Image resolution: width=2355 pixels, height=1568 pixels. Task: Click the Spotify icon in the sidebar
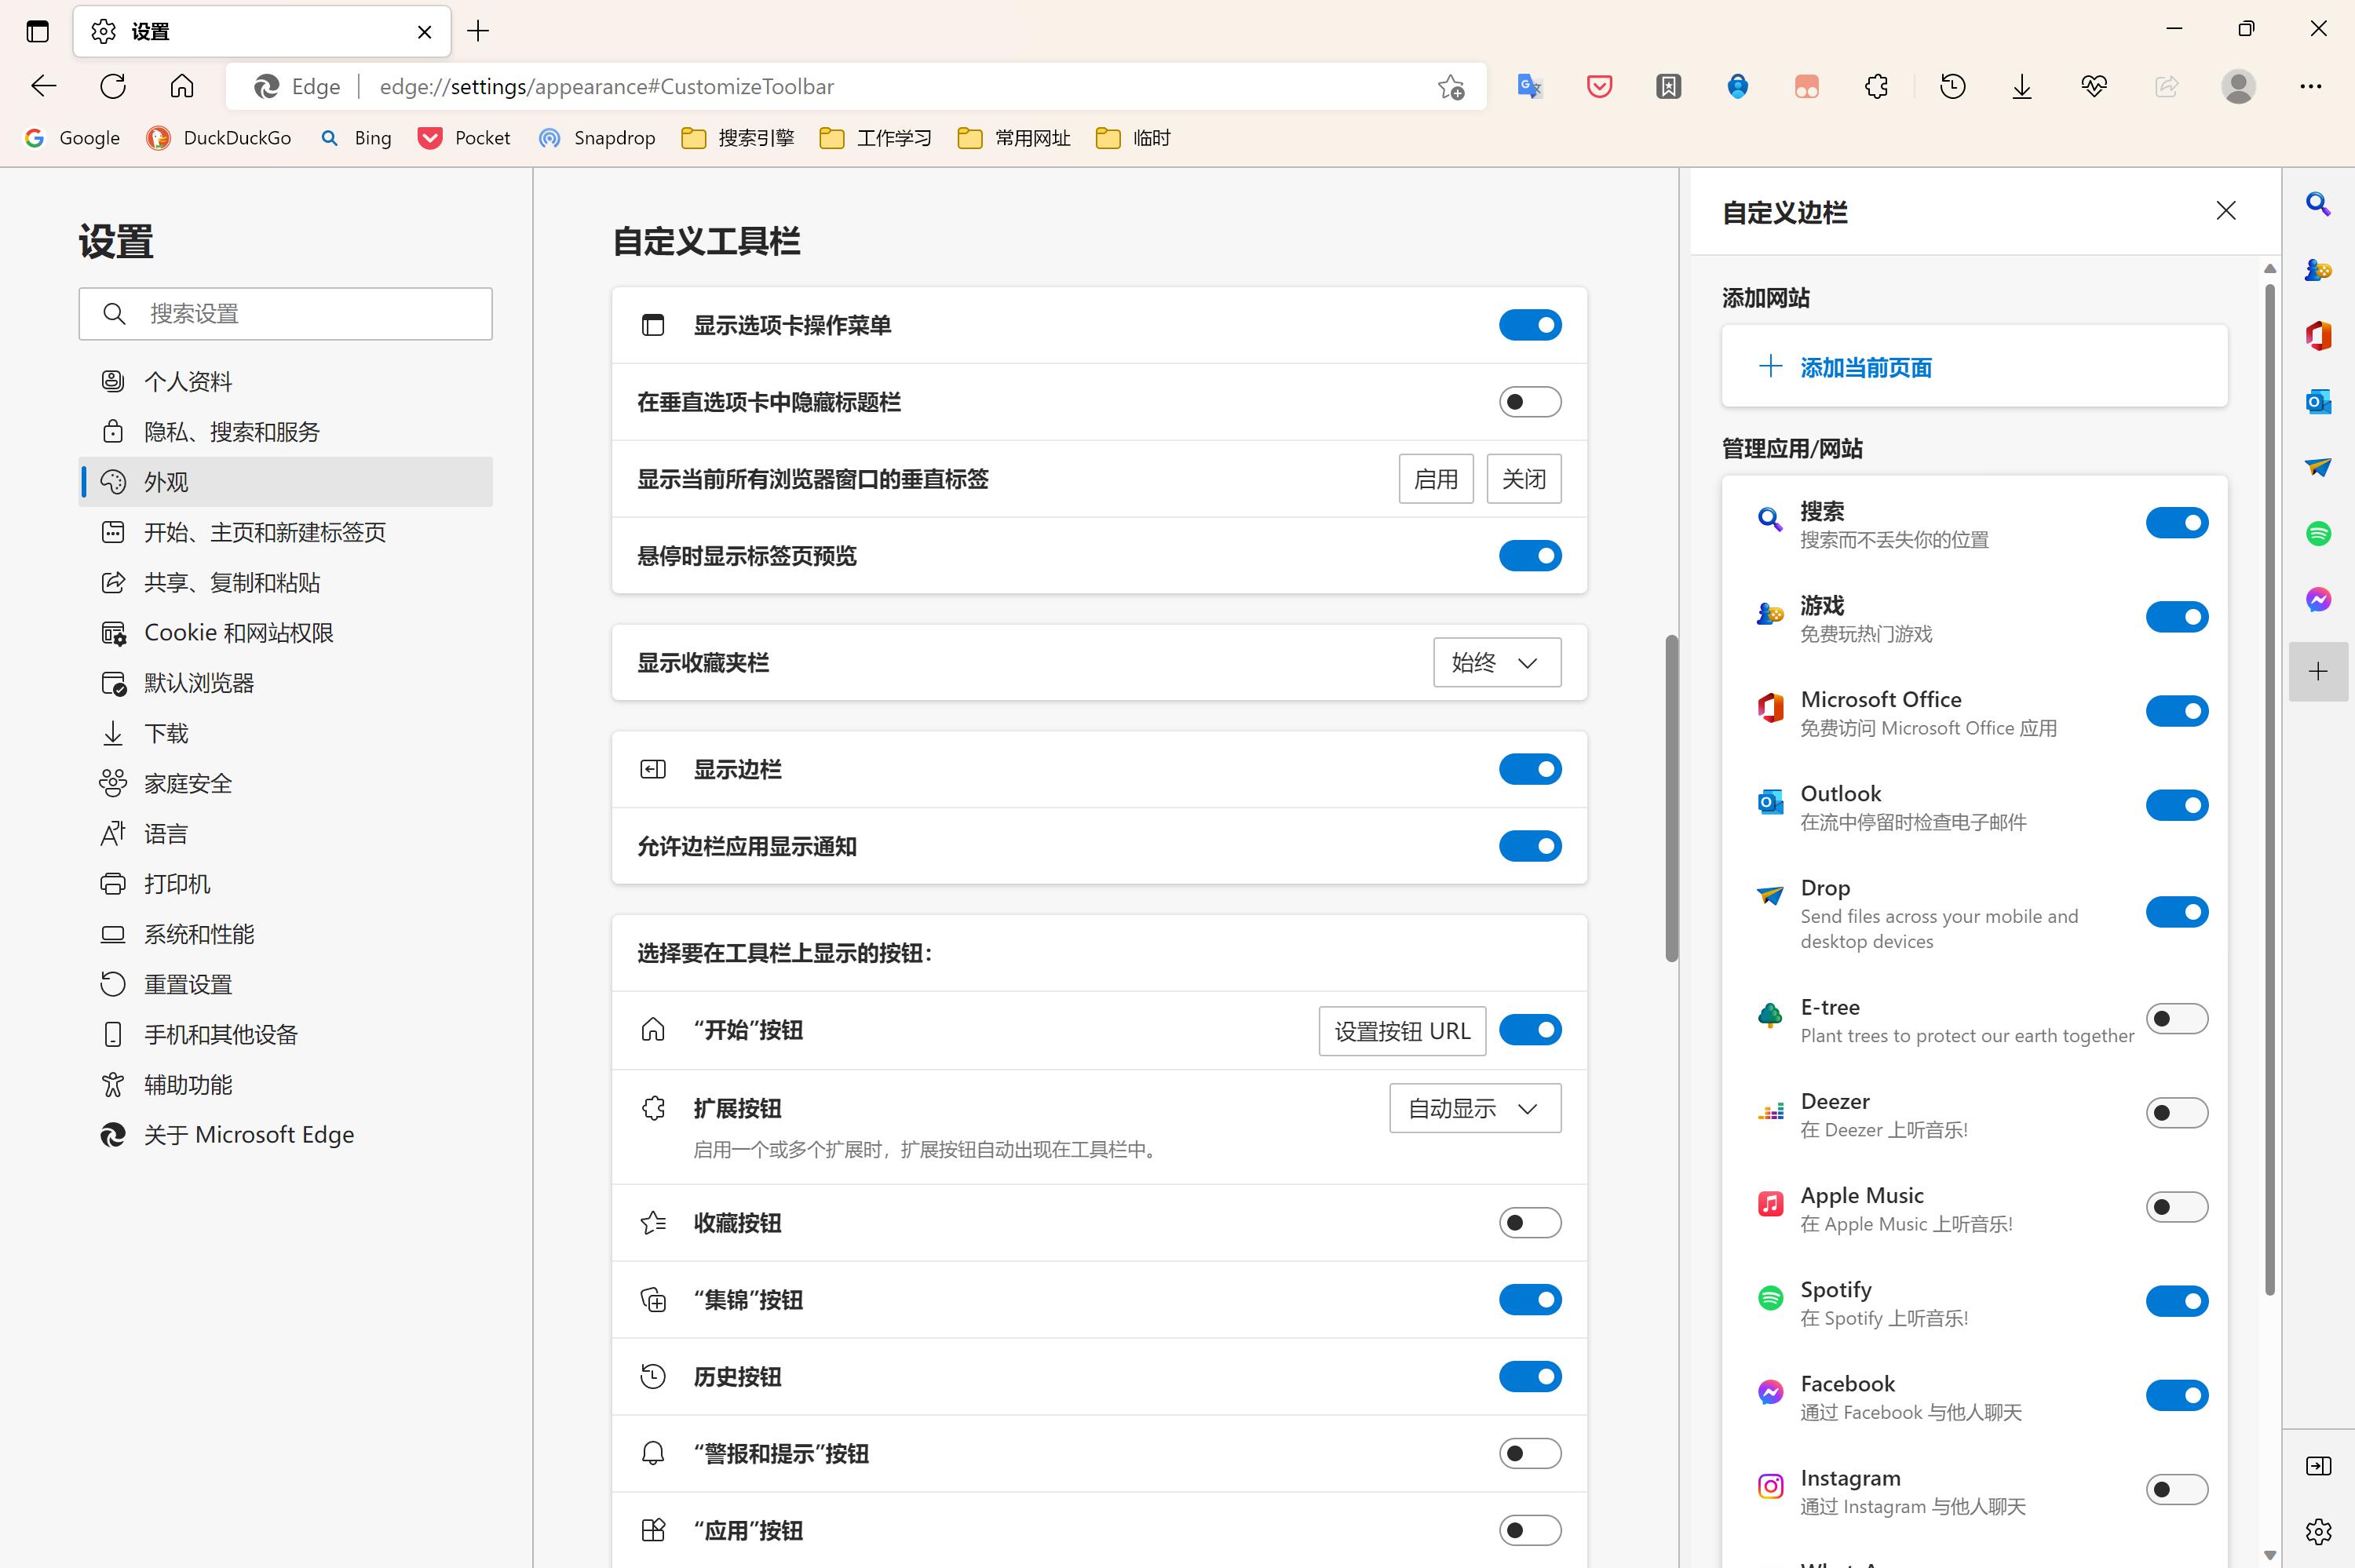point(2318,533)
